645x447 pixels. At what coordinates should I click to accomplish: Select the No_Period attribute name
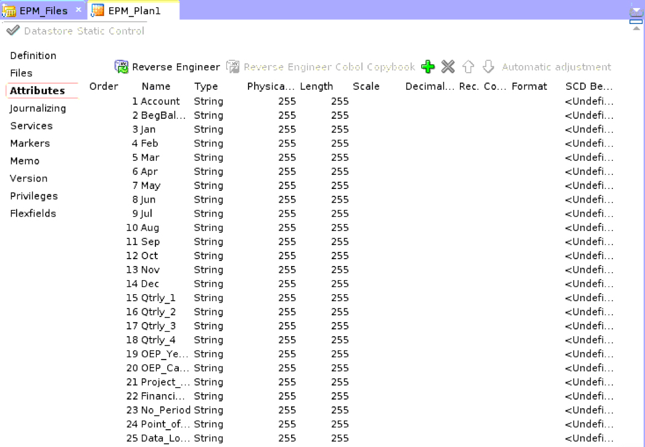pos(165,410)
